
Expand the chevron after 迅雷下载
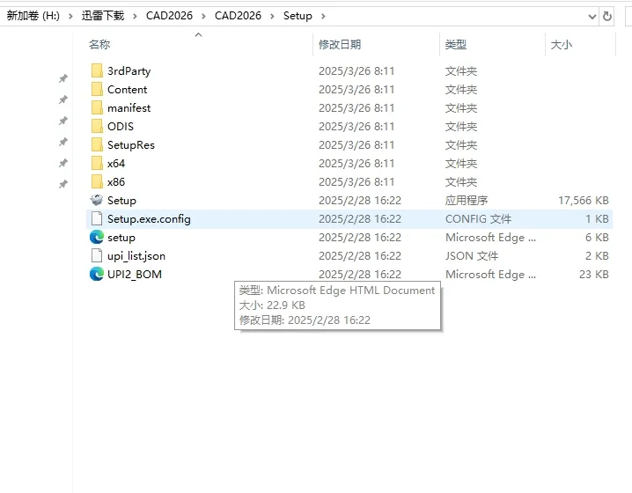(x=135, y=16)
